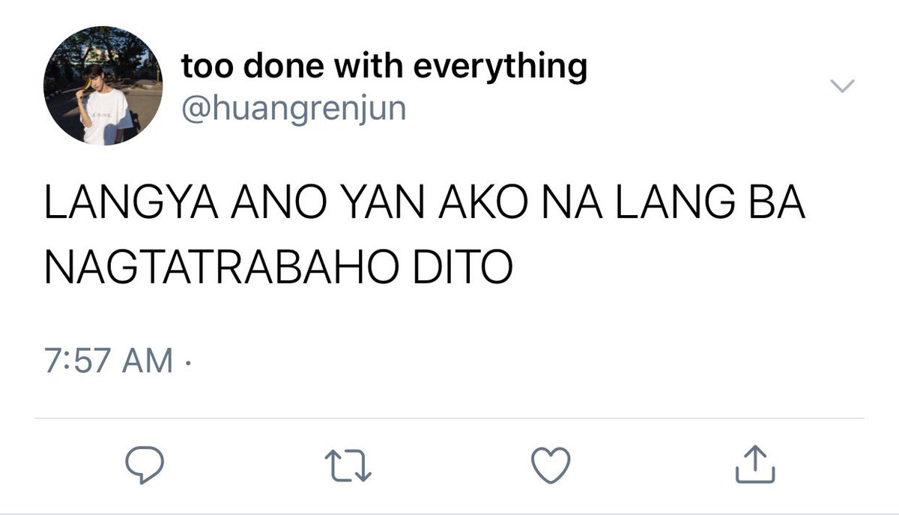The width and height of the screenshot is (899, 515).
Task: Like the tweet with the heart icon
Action: (x=551, y=465)
